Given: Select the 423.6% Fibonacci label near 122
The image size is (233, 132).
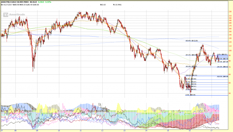Looking at the screenshot, I should 192,41.
